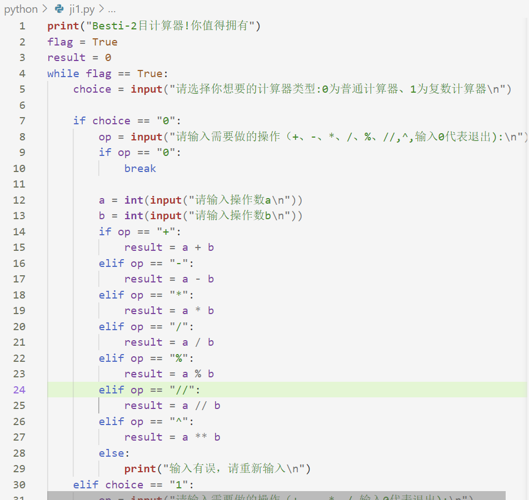Click 'break' statement on line 10

point(140,169)
